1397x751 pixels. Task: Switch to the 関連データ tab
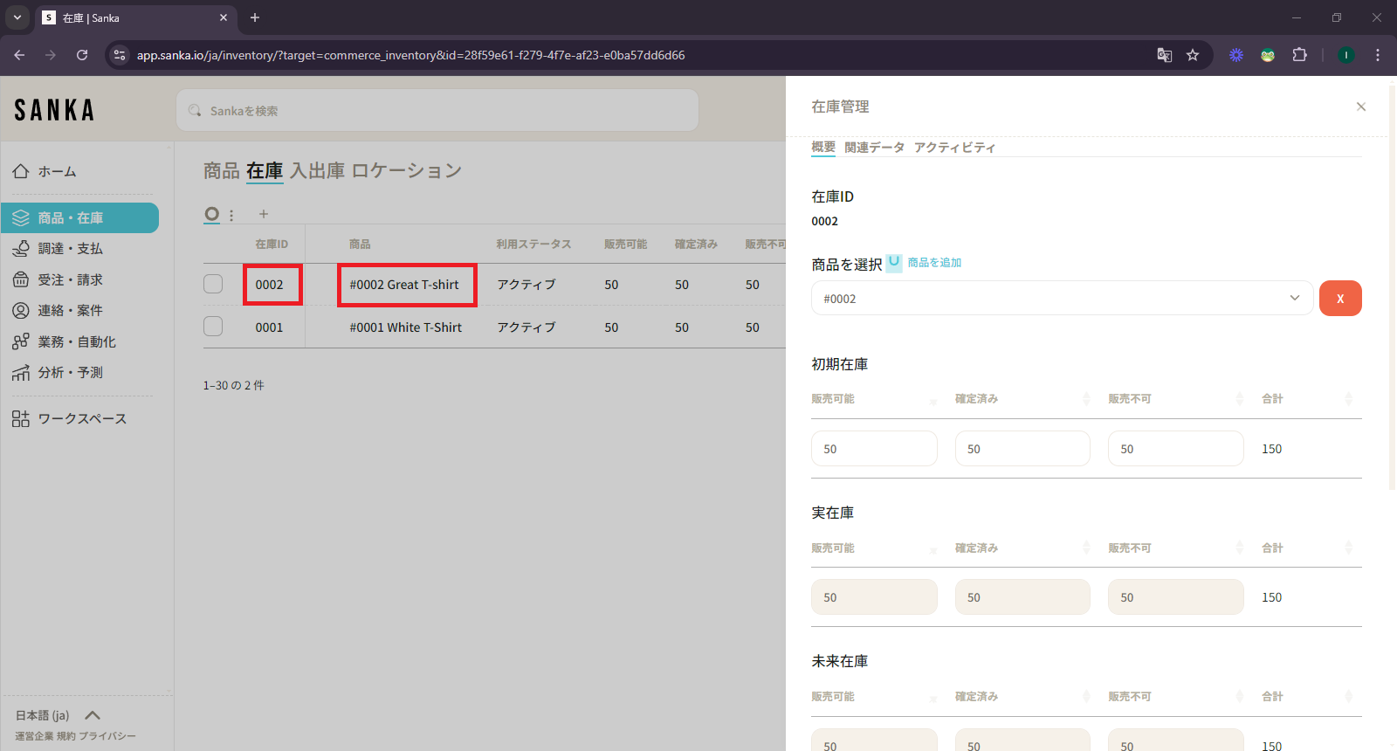point(874,148)
